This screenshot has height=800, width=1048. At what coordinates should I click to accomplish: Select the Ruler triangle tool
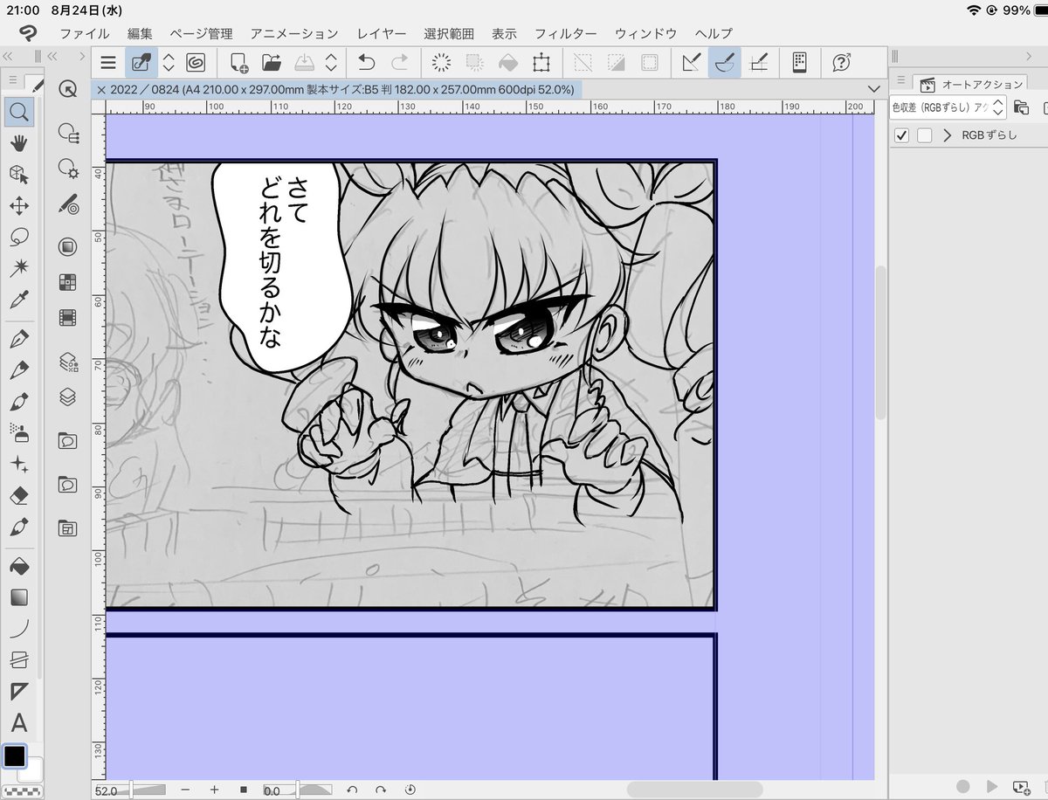click(x=19, y=692)
